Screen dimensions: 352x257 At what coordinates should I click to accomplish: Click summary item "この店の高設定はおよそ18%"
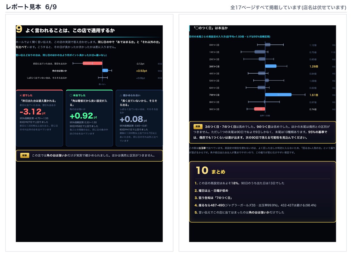point(239,183)
